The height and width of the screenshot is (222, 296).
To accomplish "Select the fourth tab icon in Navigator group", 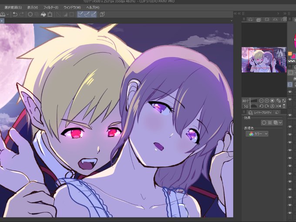I will click(275, 20).
